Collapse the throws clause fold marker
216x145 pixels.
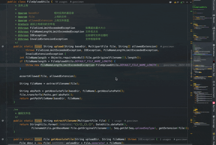coord(6,54)
